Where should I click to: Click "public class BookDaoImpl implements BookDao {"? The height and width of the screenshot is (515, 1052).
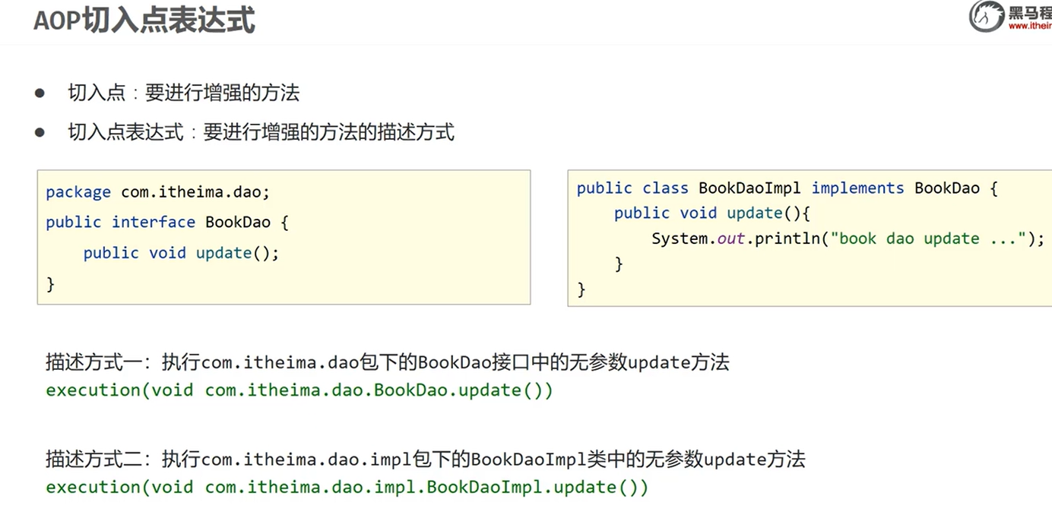pos(787,188)
